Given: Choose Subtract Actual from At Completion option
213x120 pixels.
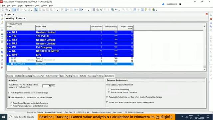Looking at the screenshot, I should point(109,92).
